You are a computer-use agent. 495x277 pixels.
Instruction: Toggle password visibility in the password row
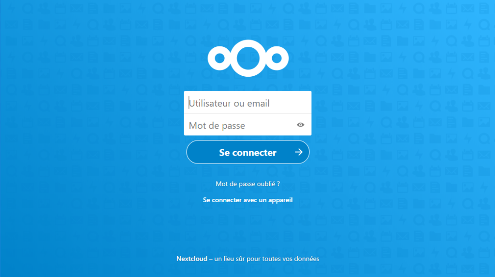[301, 125]
